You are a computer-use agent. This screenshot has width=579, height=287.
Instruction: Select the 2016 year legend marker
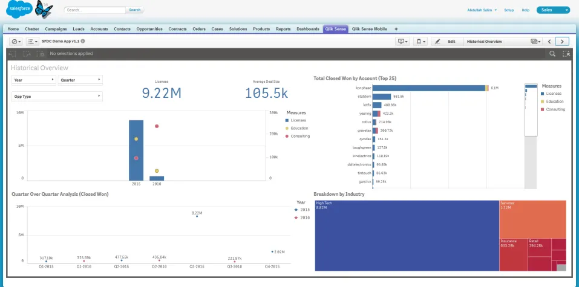pyautogui.click(x=296, y=218)
